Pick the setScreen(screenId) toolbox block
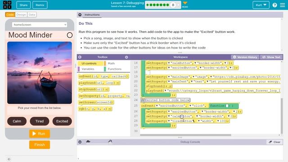This screenshot has width=288, height=162. coord(96,102)
